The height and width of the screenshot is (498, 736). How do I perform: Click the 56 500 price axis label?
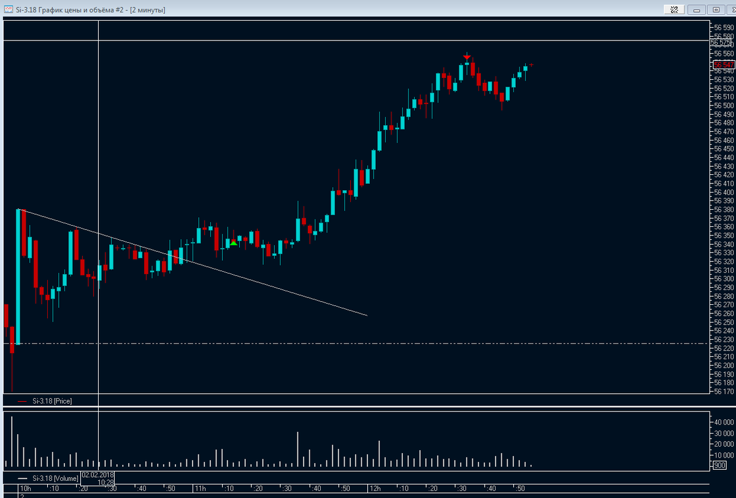pyautogui.click(x=723, y=105)
